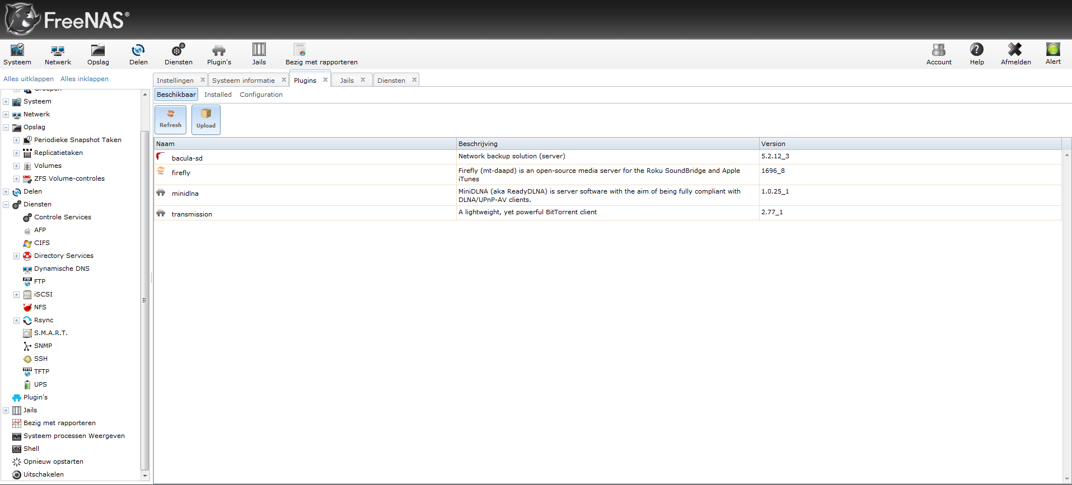This screenshot has height=485, width=1072.
Task: Switch to the Installed sub-tab
Action: 218,95
